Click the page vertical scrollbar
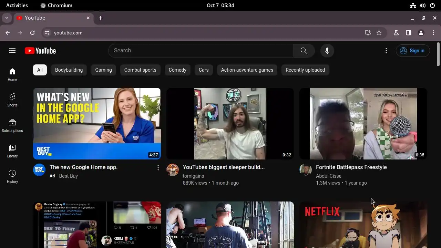Image resolution: width=441 pixels, height=248 pixels. point(438,54)
